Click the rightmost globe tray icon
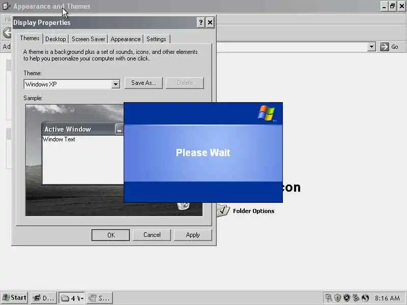 (x=365, y=298)
